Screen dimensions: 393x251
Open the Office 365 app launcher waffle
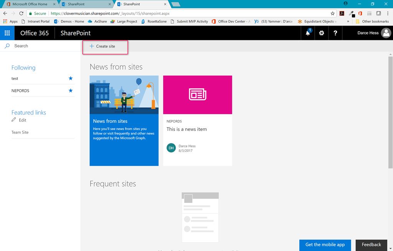[x=7, y=33]
